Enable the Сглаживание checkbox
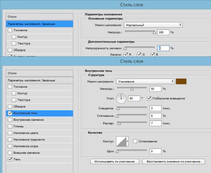 (x=135, y=141)
